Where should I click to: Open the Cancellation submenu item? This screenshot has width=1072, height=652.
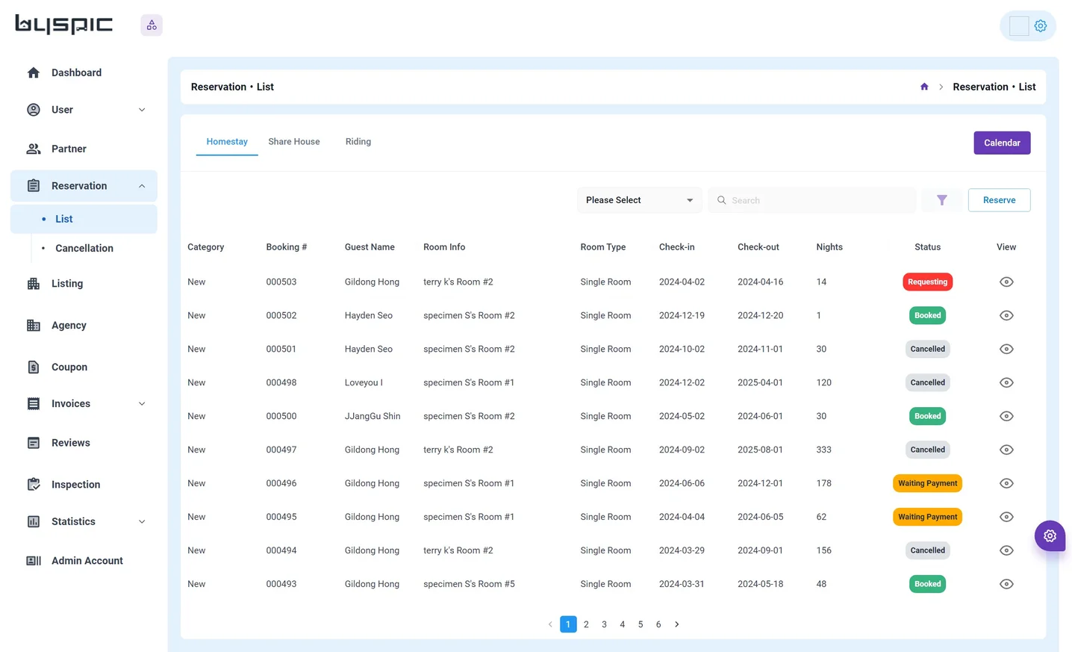84,248
